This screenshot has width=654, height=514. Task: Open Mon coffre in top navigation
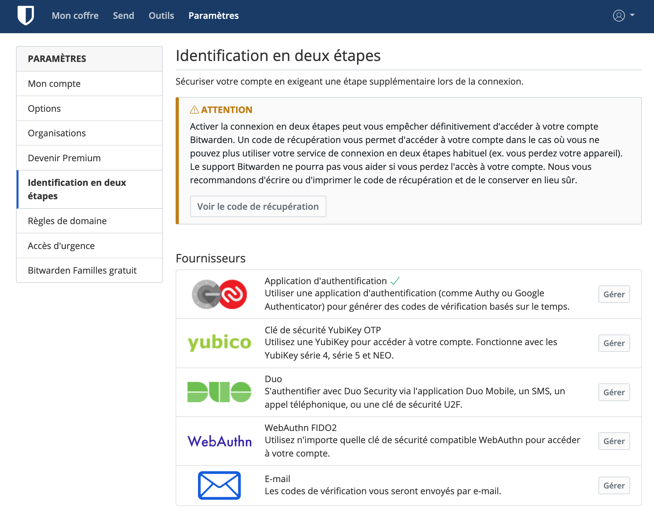coord(75,16)
